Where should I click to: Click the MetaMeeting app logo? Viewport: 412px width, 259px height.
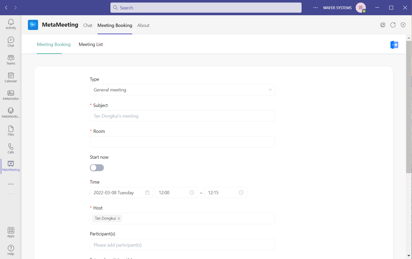click(x=33, y=25)
